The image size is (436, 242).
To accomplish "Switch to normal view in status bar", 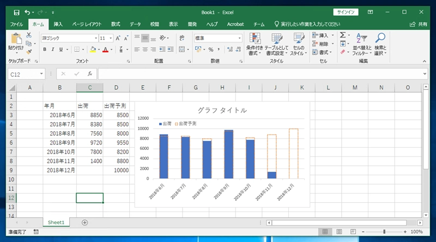I will coord(325,232).
